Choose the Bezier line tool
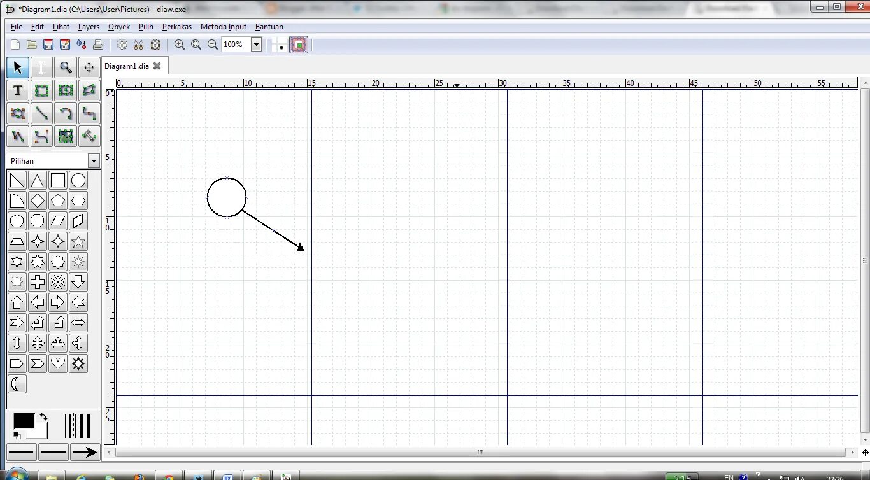The height and width of the screenshot is (480, 870). pos(41,136)
